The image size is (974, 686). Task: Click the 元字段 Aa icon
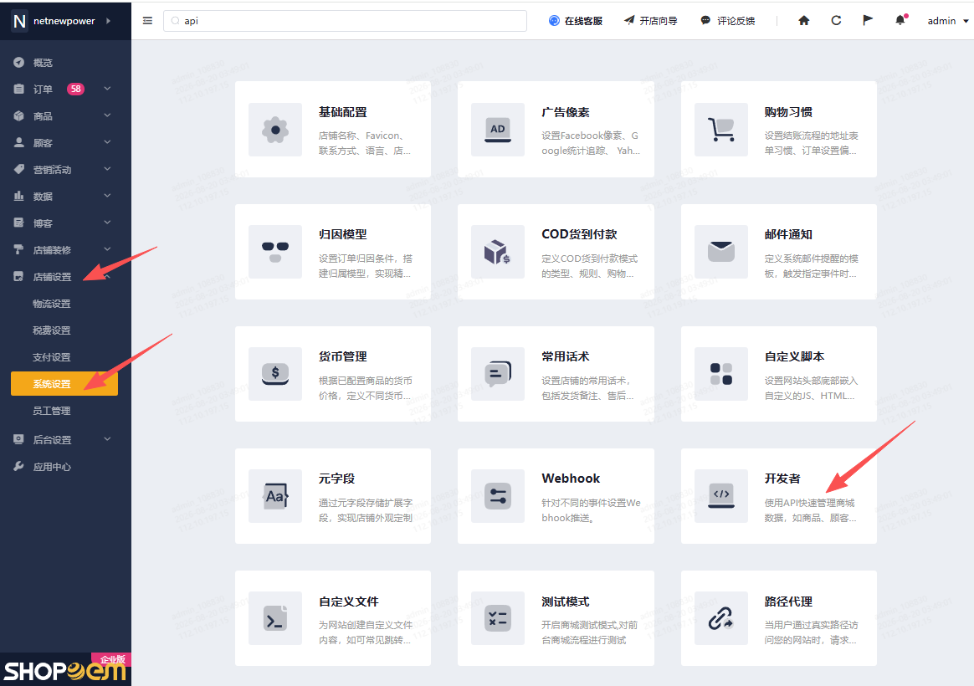[275, 496]
